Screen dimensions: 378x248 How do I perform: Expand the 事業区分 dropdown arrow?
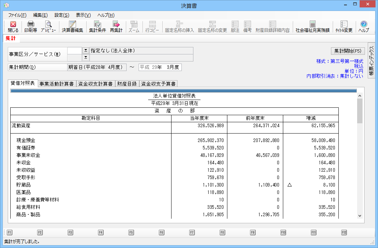tap(85, 51)
